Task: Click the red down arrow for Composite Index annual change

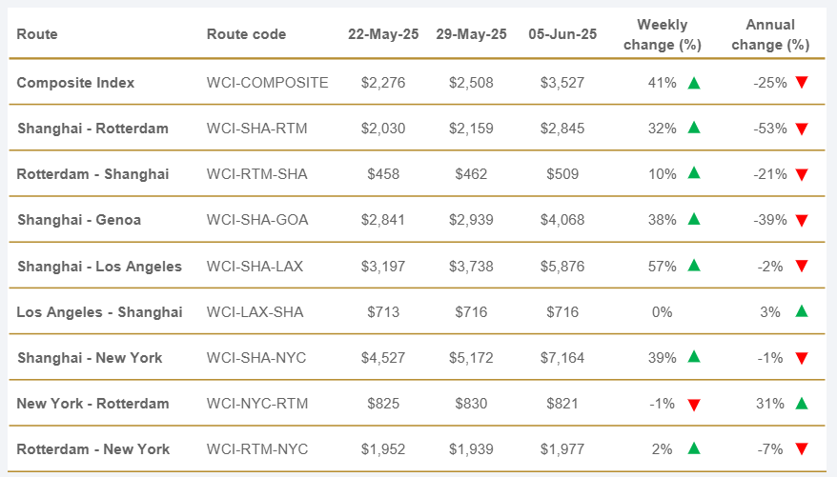Action: tap(802, 83)
